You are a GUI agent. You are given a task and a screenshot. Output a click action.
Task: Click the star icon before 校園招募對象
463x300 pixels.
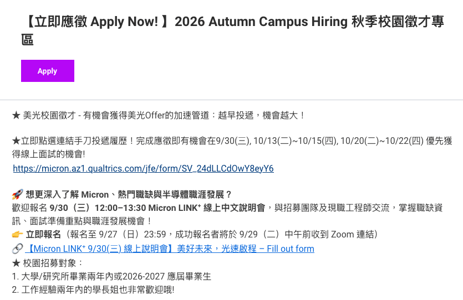click(16, 263)
